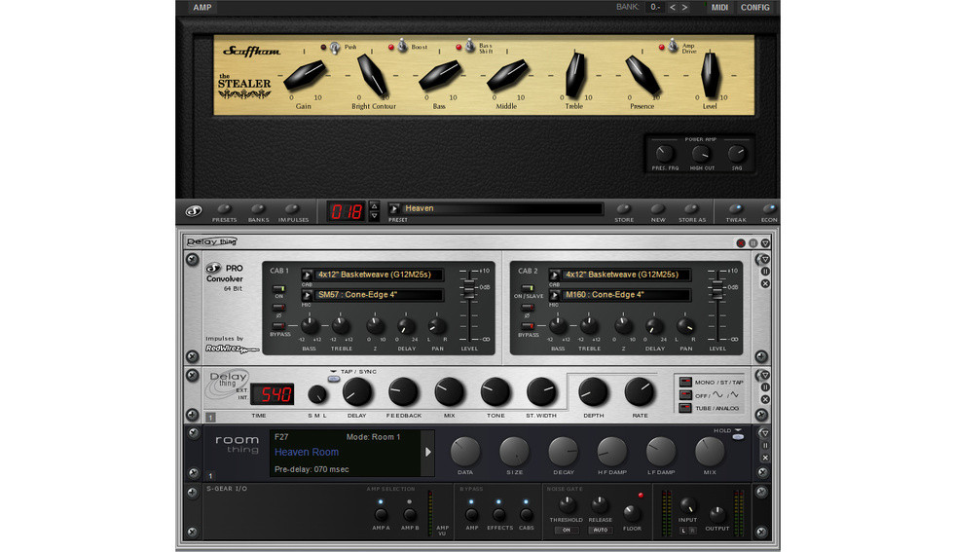Click the Bright Contour knob
The height and width of the screenshot is (552, 954).
pyautogui.click(x=372, y=76)
